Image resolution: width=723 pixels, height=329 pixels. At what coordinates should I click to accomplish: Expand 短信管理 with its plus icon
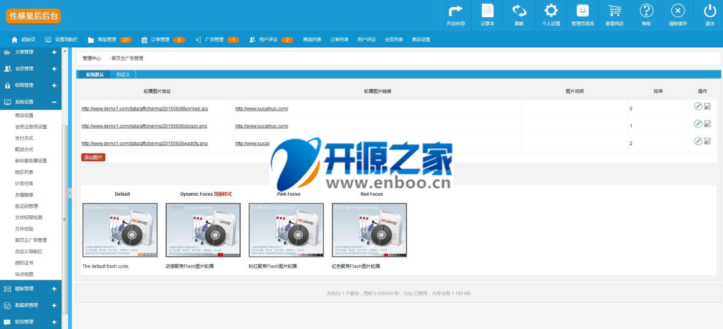pos(54,322)
